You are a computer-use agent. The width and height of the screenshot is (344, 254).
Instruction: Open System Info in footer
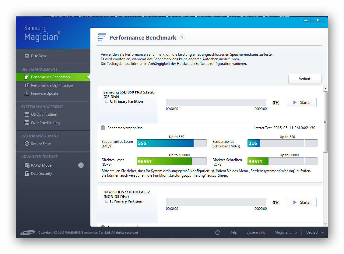click(x=256, y=232)
